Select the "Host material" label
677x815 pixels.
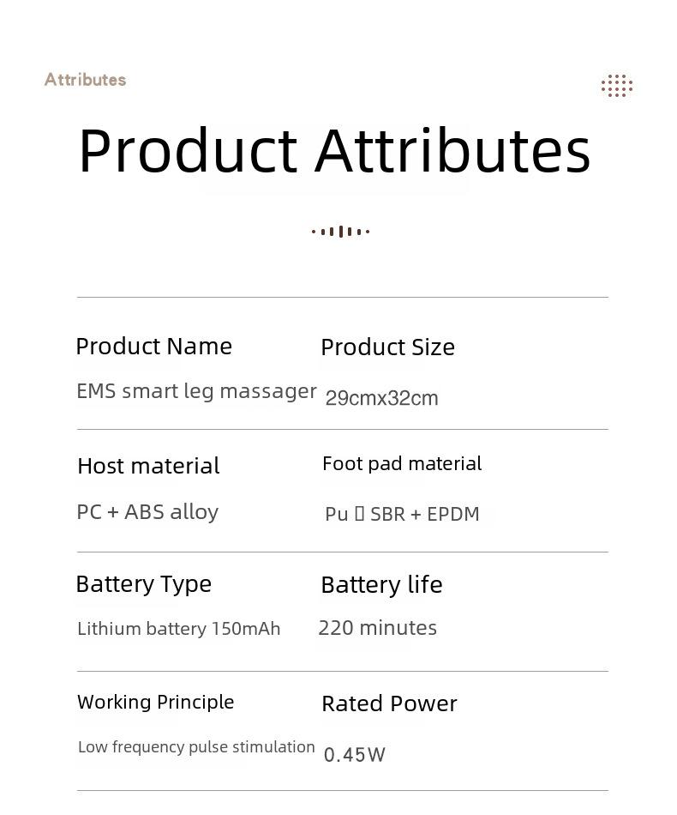pos(148,466)
